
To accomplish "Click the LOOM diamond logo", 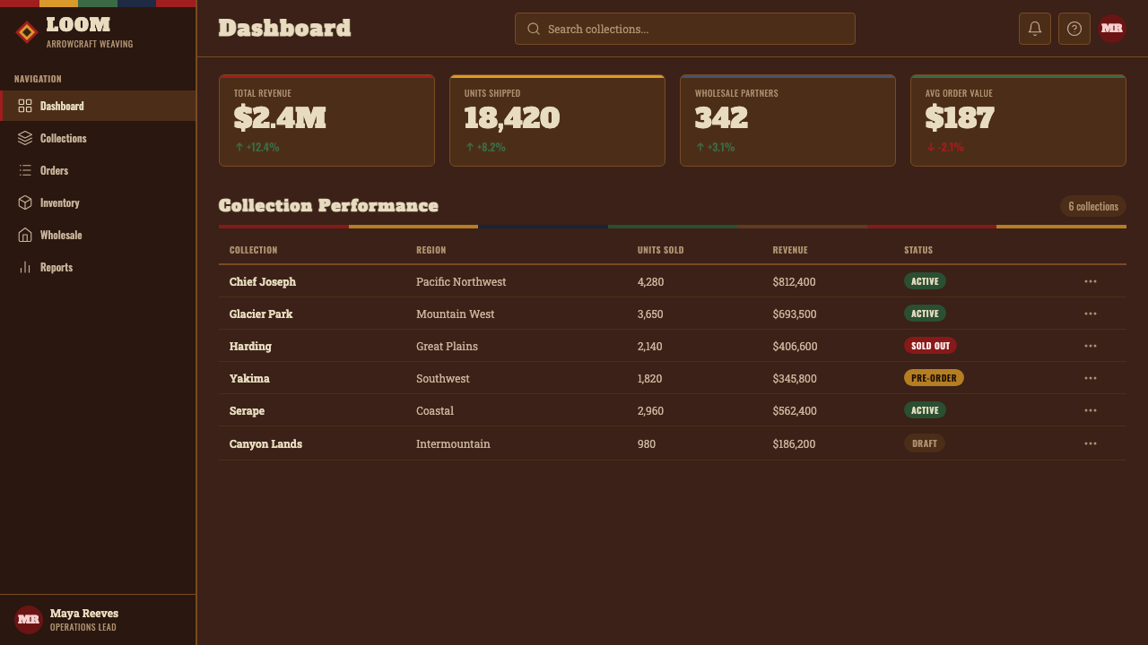I will [x=27, y=32].
